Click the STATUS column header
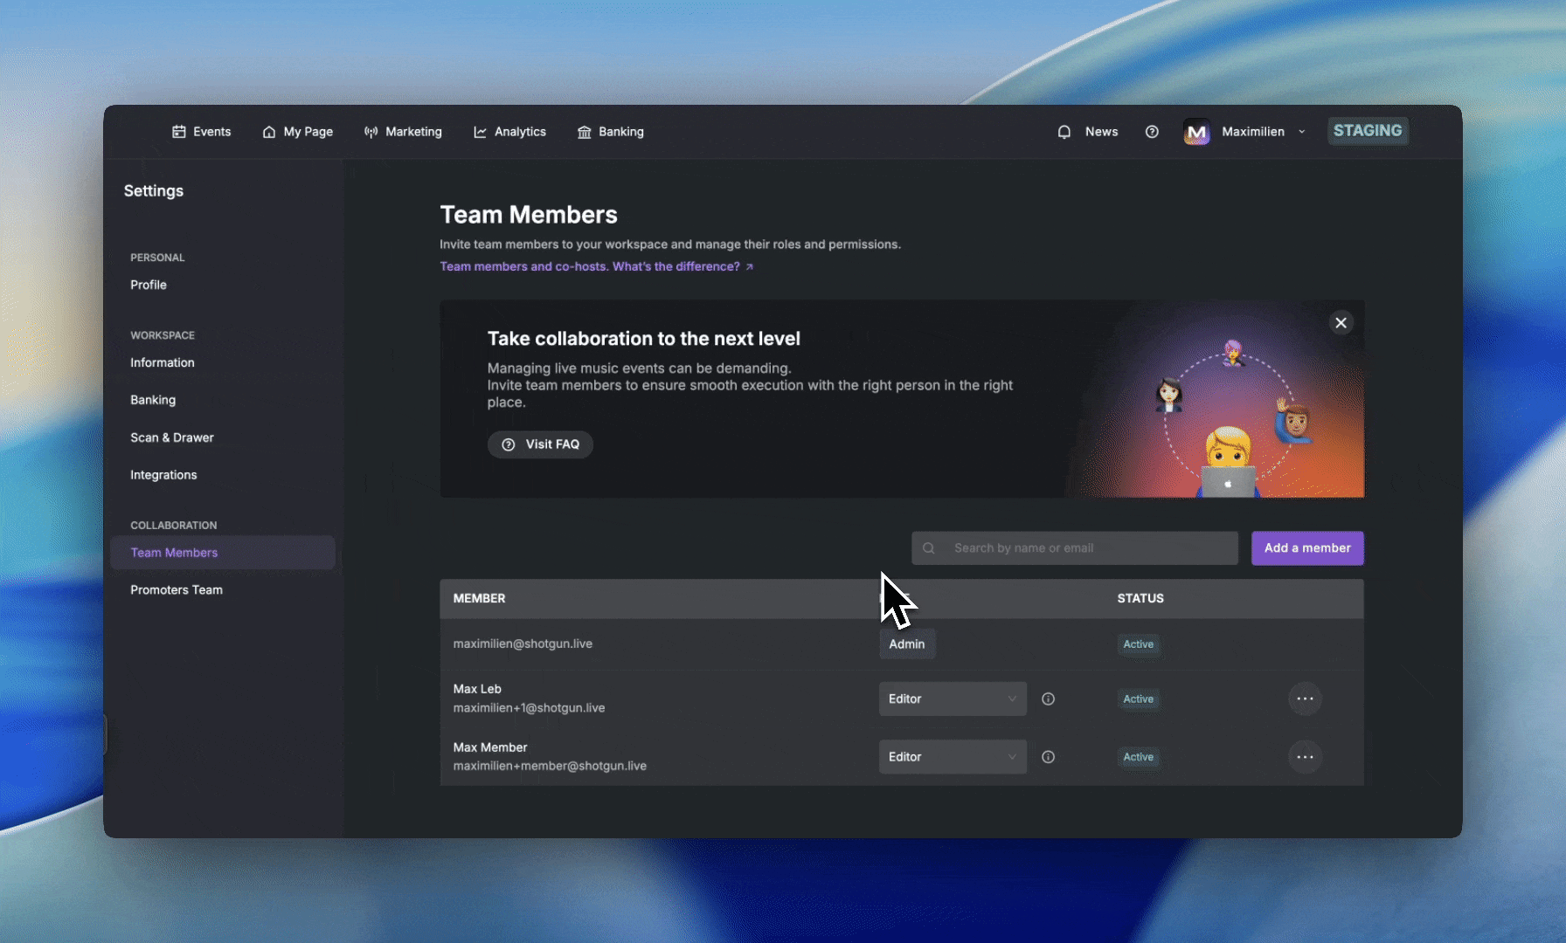This screenshot has height=943, width=1566. point(1140,598)
